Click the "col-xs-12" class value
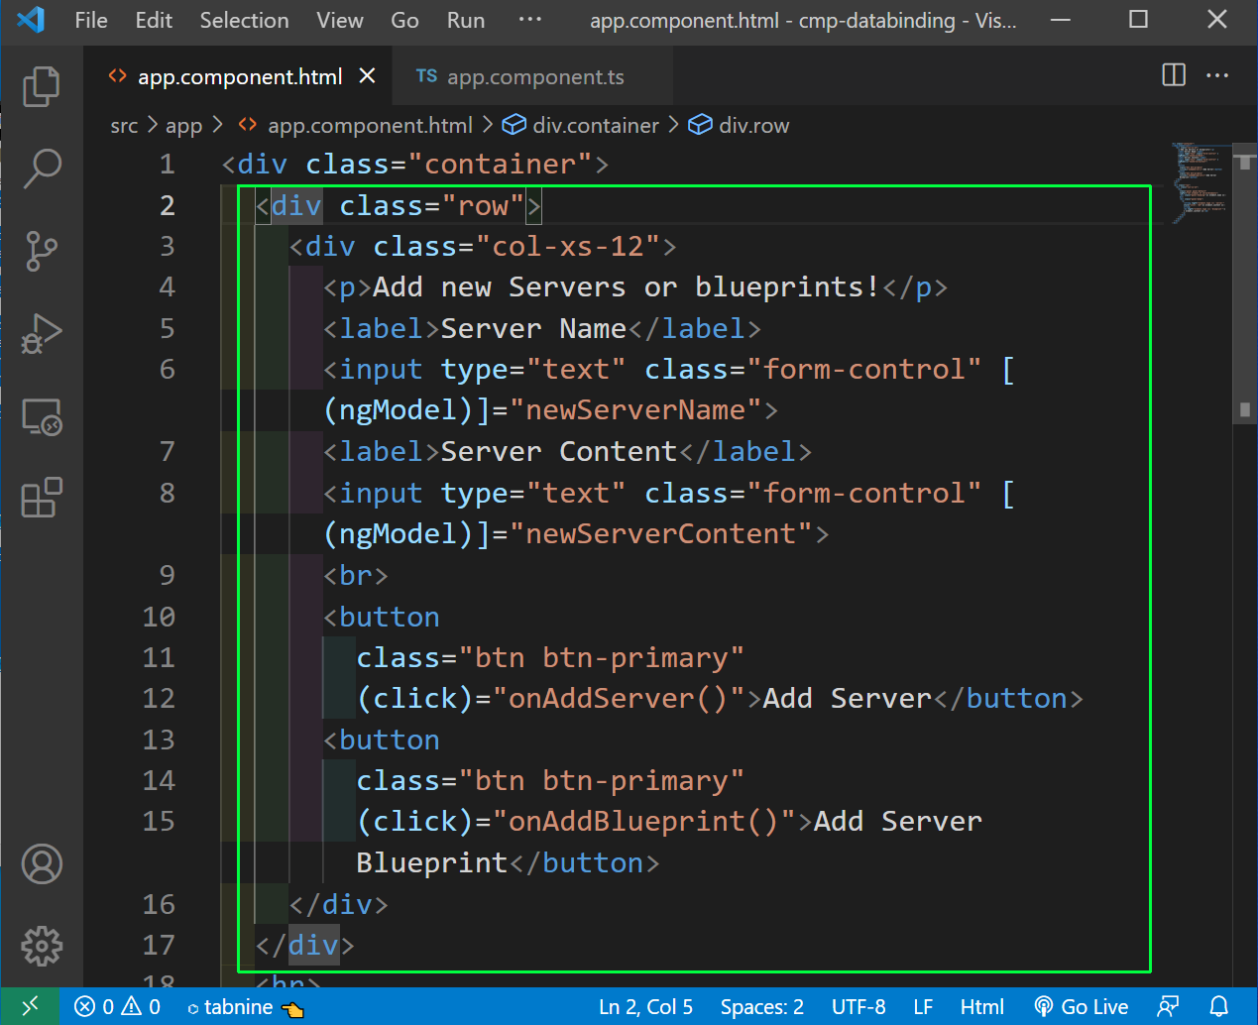This screenshot has height=1025, width=1258. pyautogui.click(x=568, y=245)
